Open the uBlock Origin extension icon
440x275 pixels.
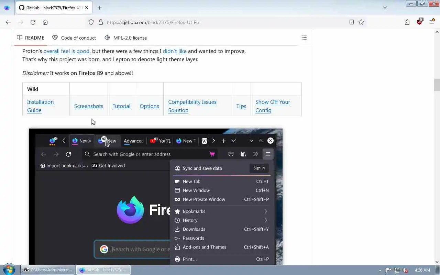point(419,22)
